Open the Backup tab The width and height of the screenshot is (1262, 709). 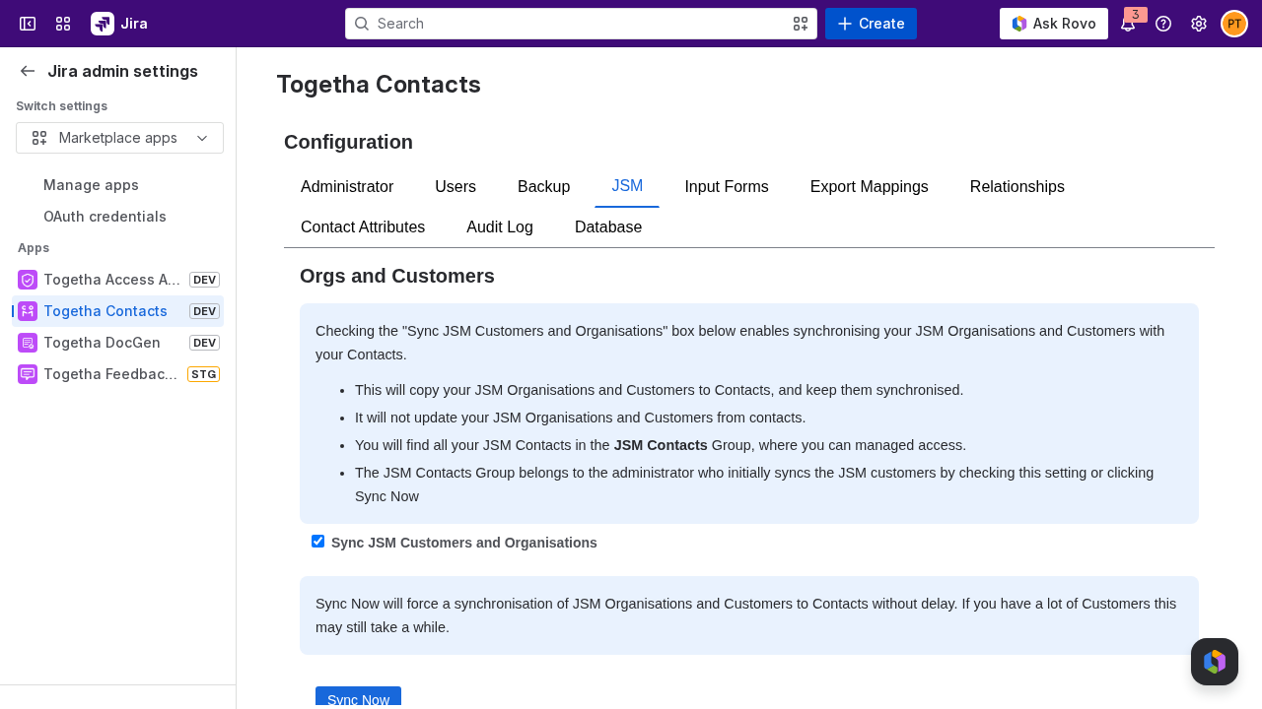click(544, 187)
